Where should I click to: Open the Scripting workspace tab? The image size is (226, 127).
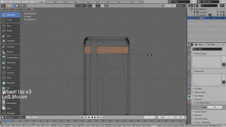[x=136, y=2]
